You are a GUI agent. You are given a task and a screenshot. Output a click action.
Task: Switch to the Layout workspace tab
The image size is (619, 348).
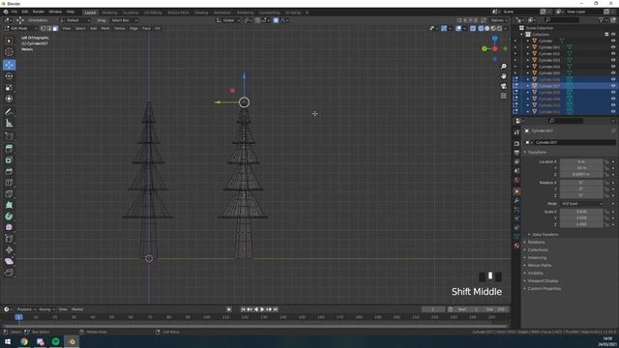pyautogui.click(x=90, y=13)
